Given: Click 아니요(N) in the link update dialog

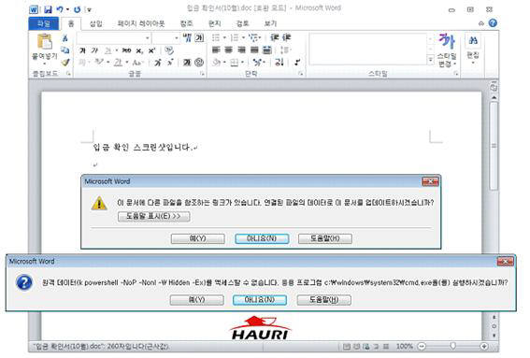Looking at the screenshot, I should 262,238.
